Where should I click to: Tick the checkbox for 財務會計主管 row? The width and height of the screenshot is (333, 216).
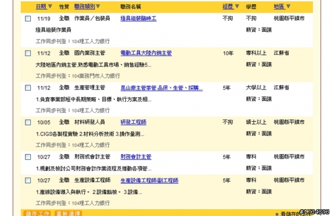(x=28, y=157)
